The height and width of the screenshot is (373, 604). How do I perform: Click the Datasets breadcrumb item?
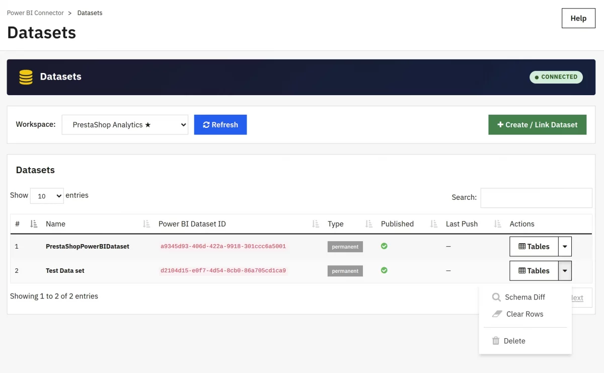90,13
